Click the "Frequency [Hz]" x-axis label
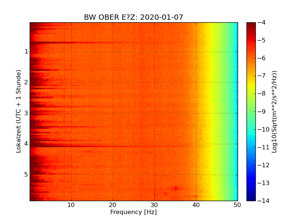Image resolution: width=297 pixels, height=223 pixels. tap(134, 212)
